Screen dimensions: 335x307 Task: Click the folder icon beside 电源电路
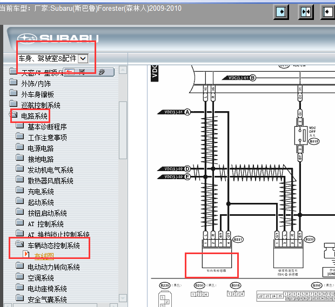click(20, 147)
